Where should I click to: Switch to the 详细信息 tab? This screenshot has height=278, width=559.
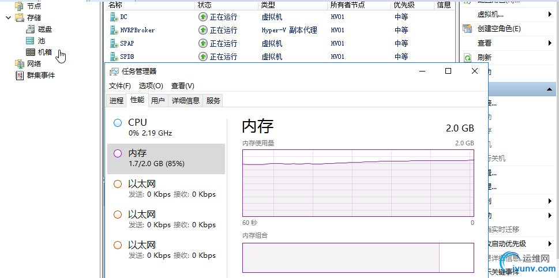(185, 101)
